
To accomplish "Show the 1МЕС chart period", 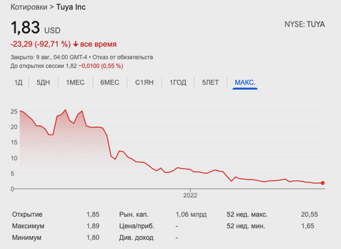I will (x=75, y=83).
